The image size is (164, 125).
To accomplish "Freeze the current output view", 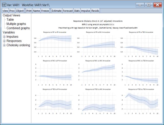I will tap(45, 11).
